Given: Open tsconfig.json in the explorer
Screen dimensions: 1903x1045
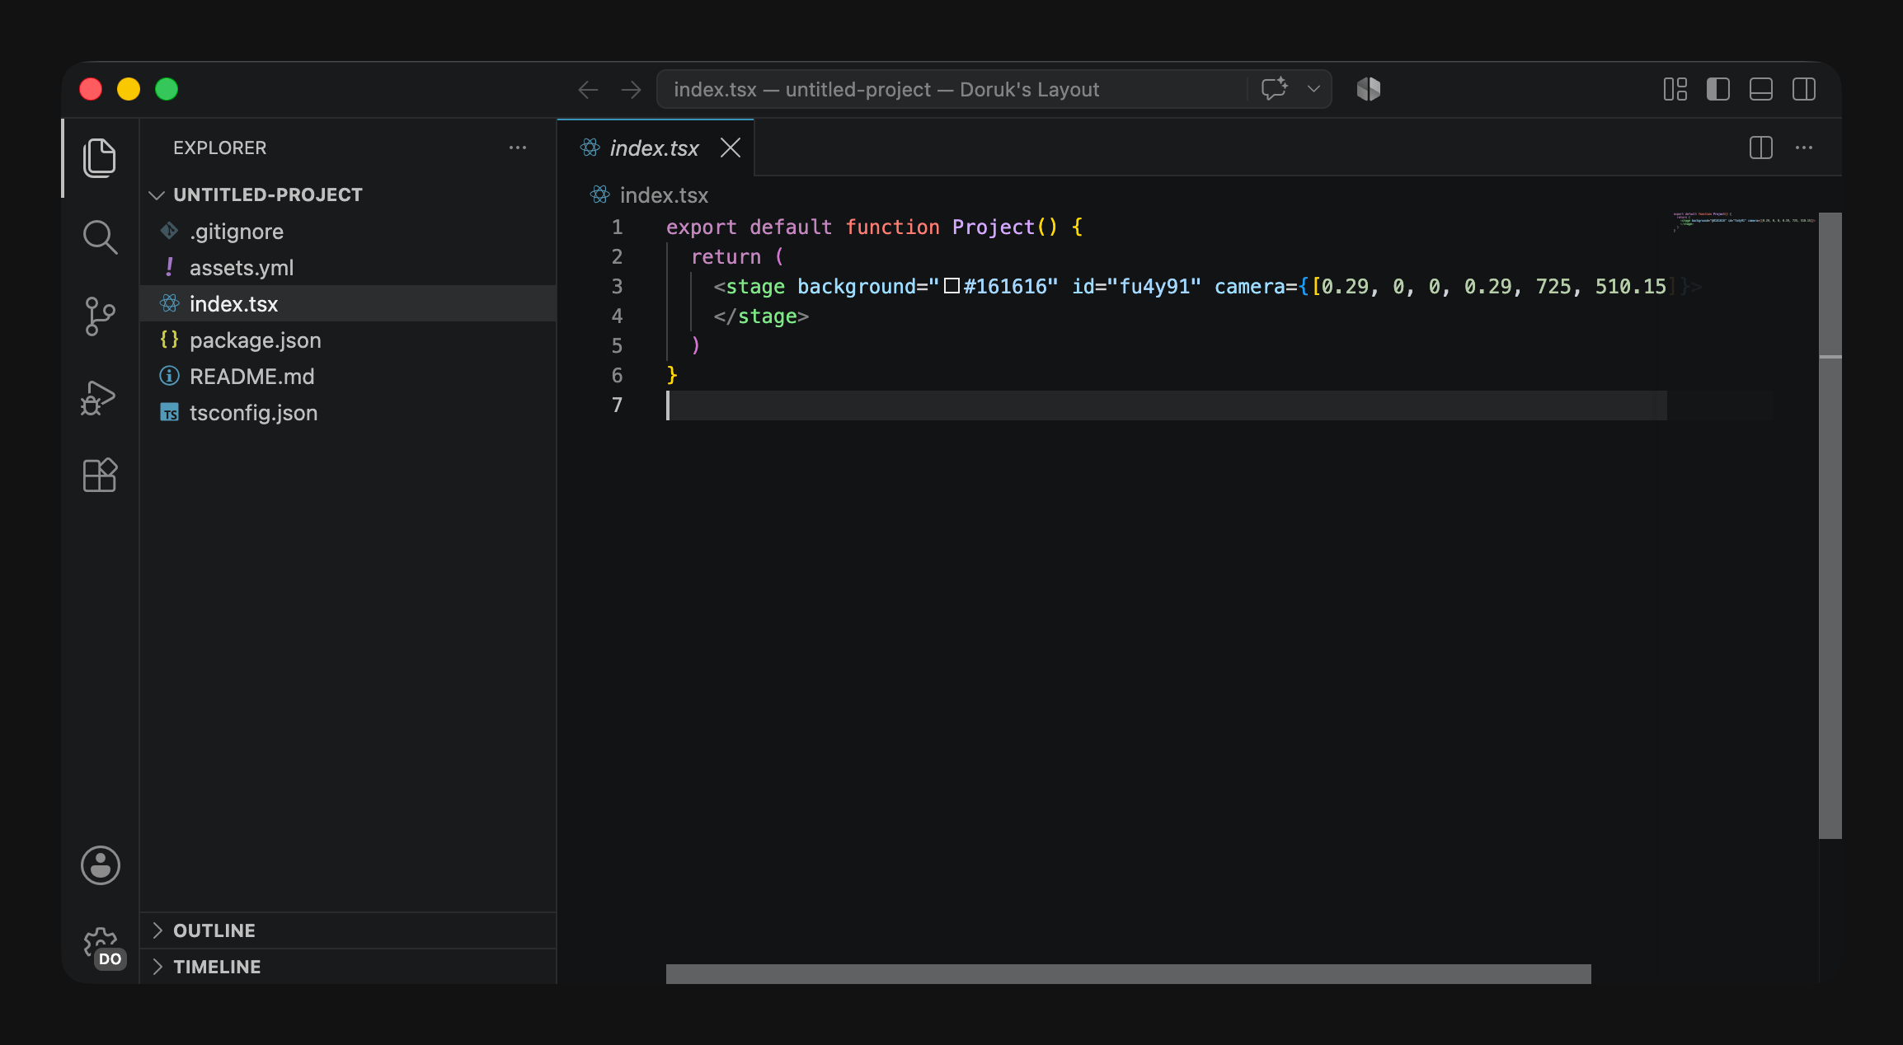Looking at the screenshot, I should point(348,413).
